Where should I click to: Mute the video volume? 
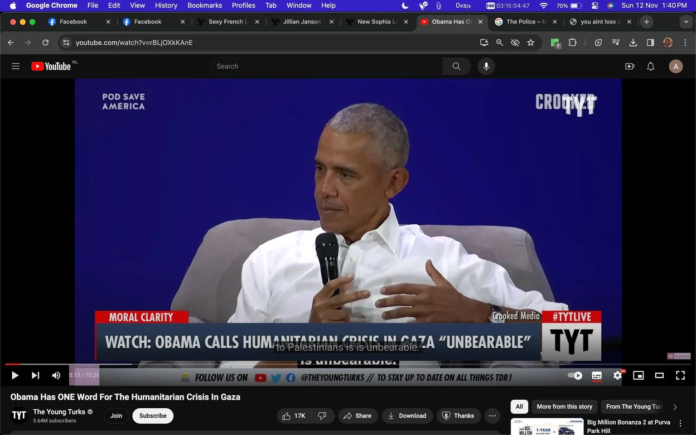[x=56, y=375]
